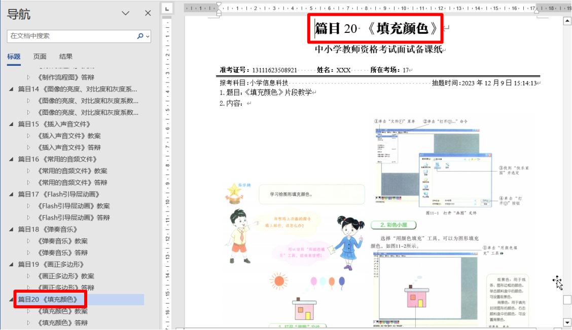Open the navigation pane task options chevron

[x=126, y=14]
